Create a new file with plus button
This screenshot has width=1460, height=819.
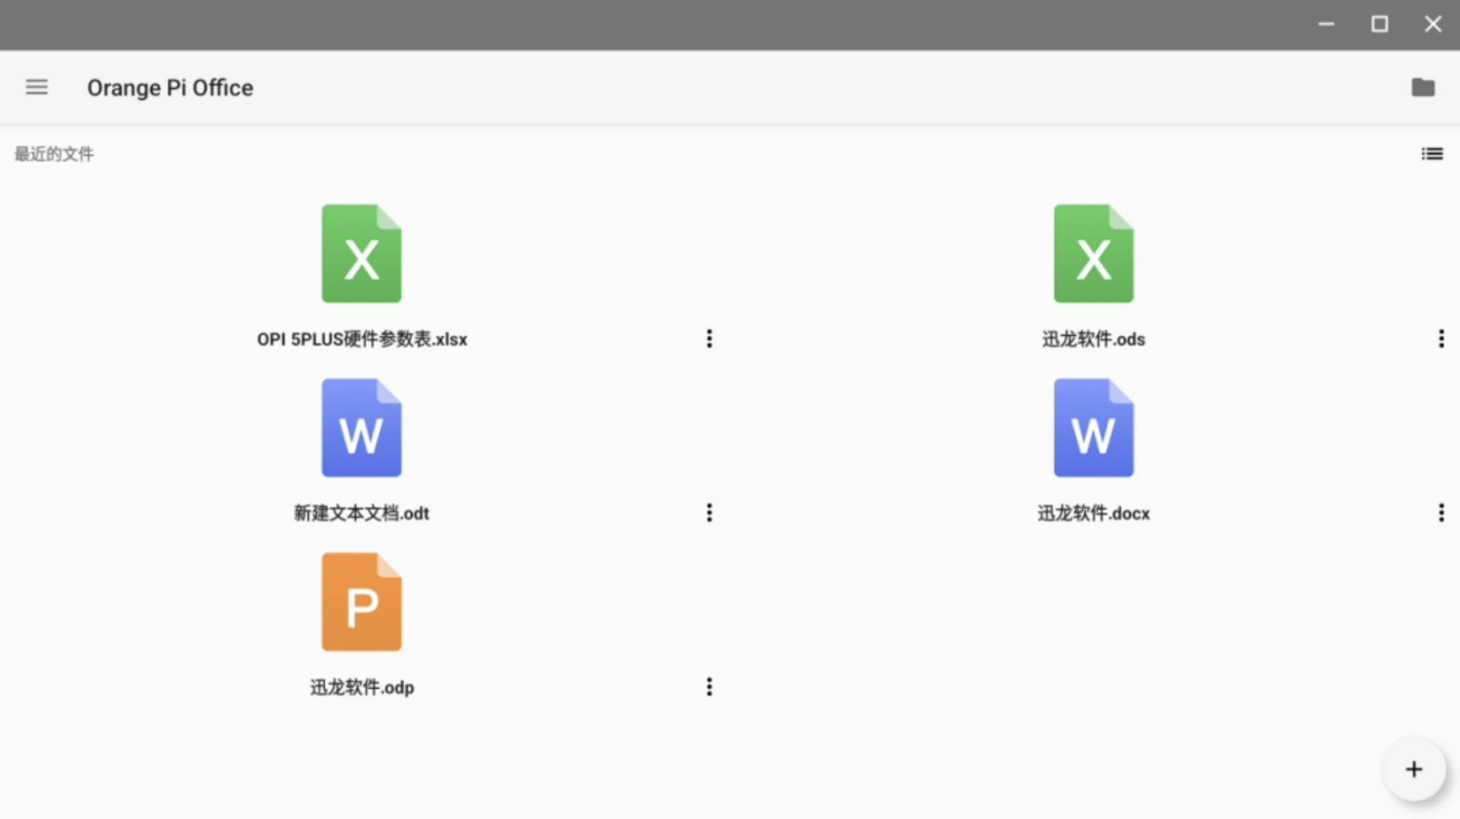(x=1413, y=769)
